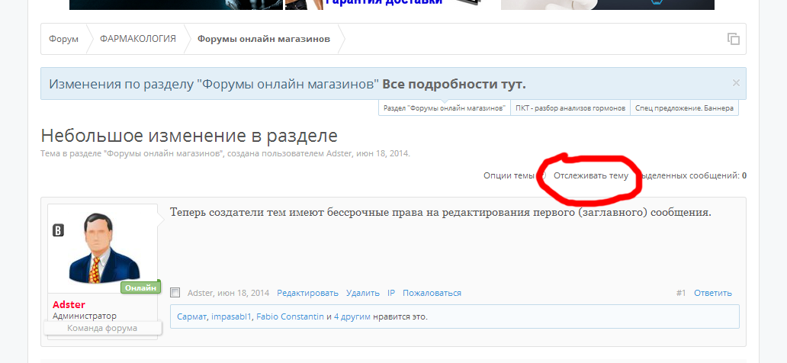Screen dimensions: 787x363
Task: Click Отслеживать тему link
Action: [590, 175]
